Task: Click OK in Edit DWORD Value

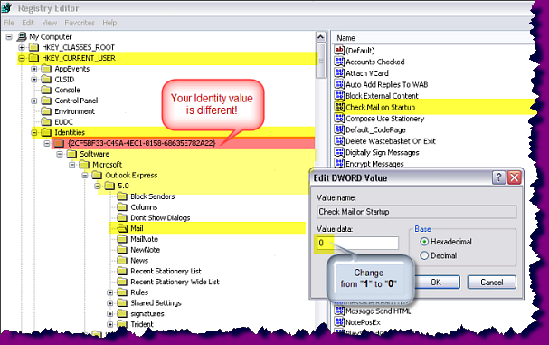Action: (x=436, y=283)
